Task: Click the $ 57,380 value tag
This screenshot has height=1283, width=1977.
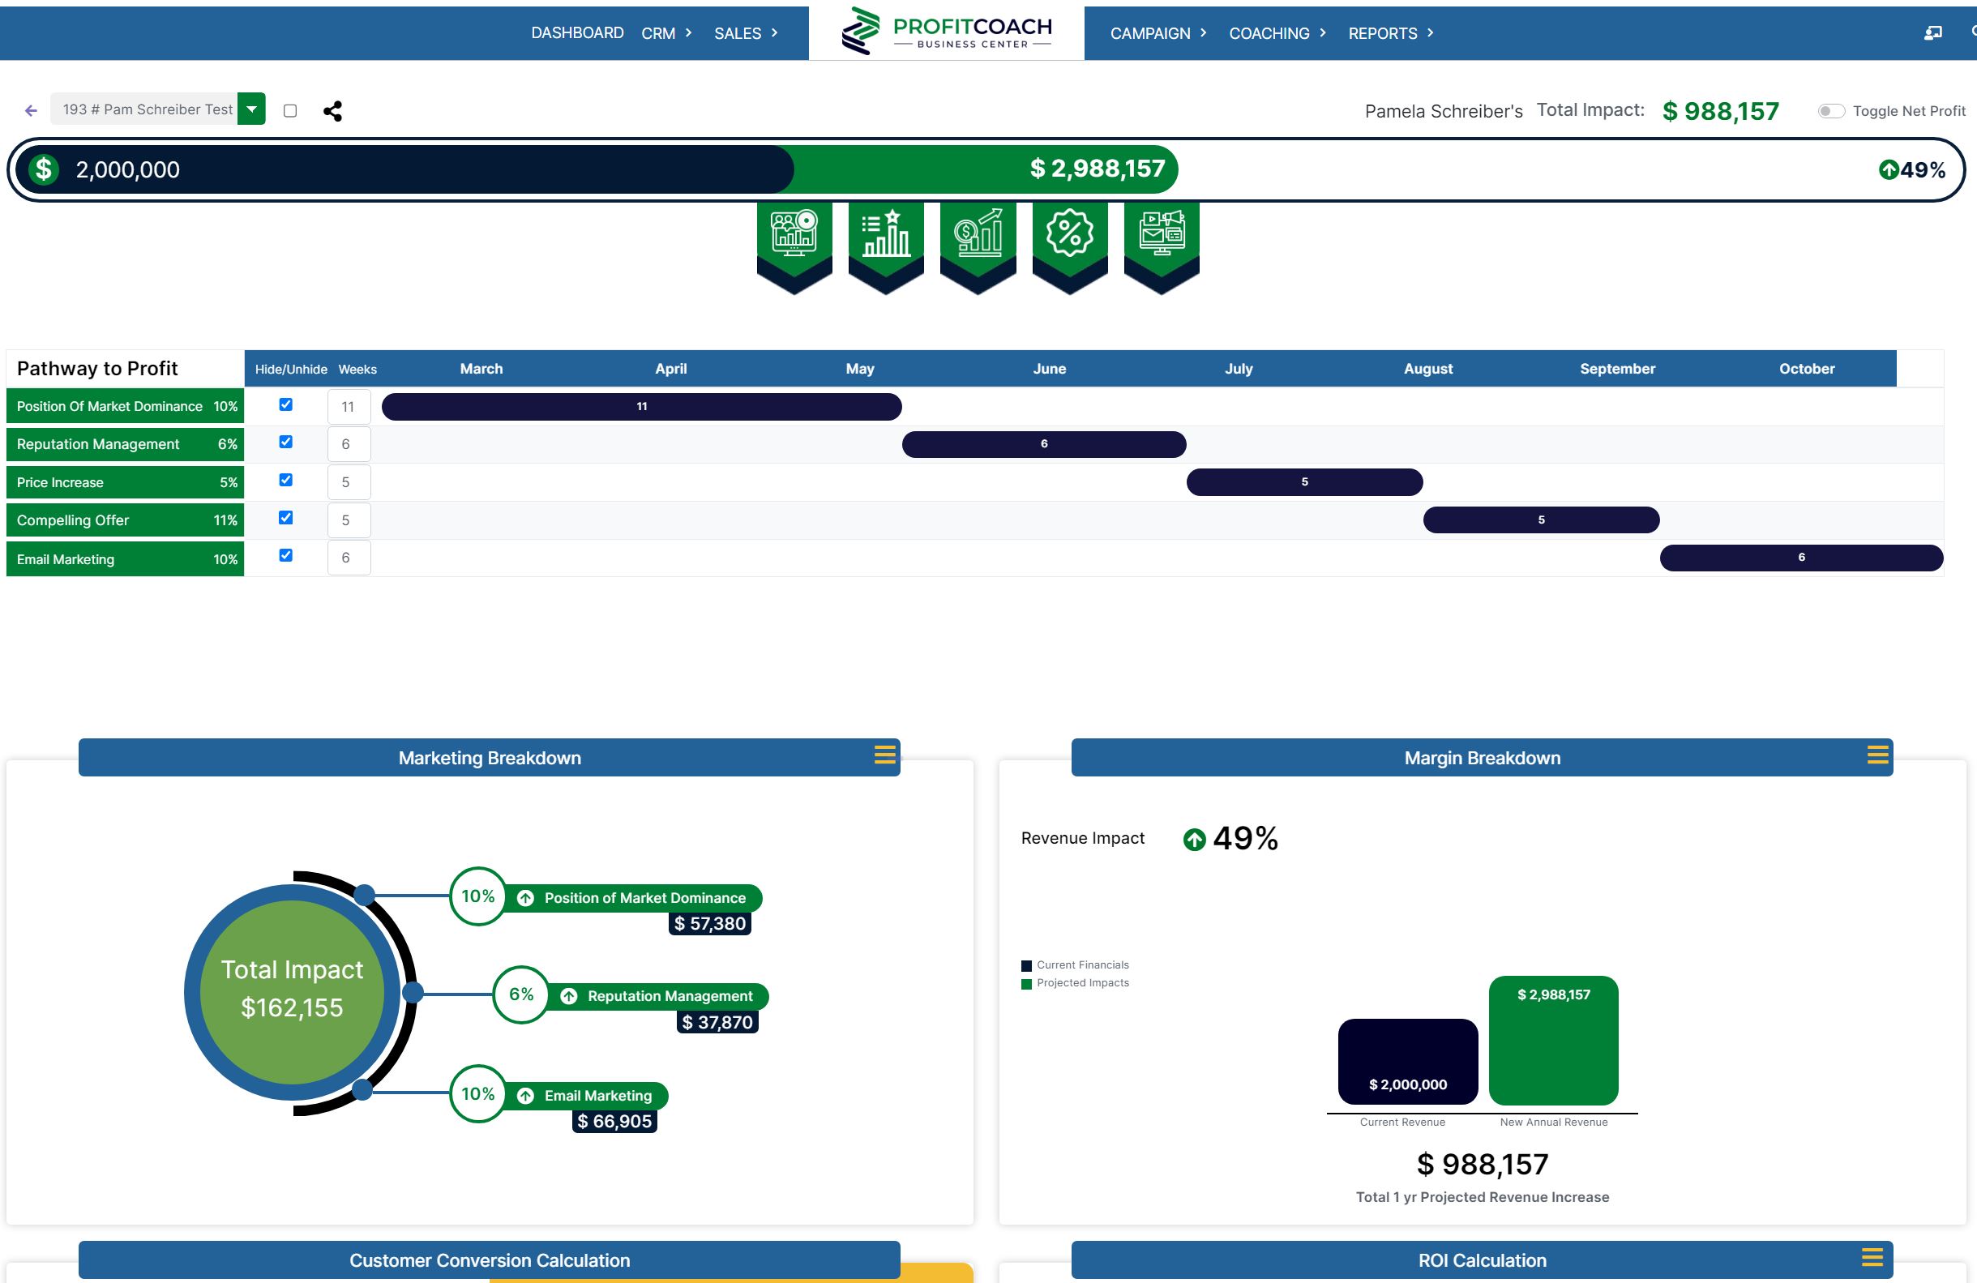Action: (x=710, y=923)
